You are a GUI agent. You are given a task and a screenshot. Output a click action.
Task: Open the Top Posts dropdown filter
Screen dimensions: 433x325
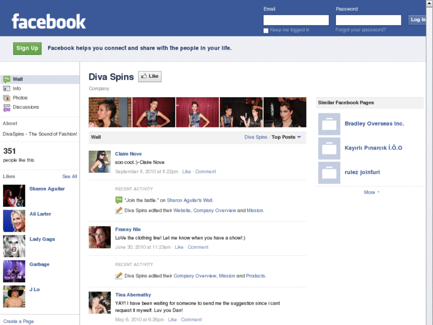point(286,137)
